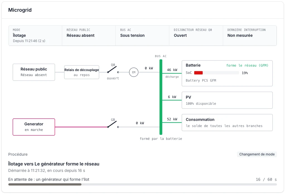285x195 pixels.
Task: Click the Réseau absent status in header
Action: tap(89, 36)
